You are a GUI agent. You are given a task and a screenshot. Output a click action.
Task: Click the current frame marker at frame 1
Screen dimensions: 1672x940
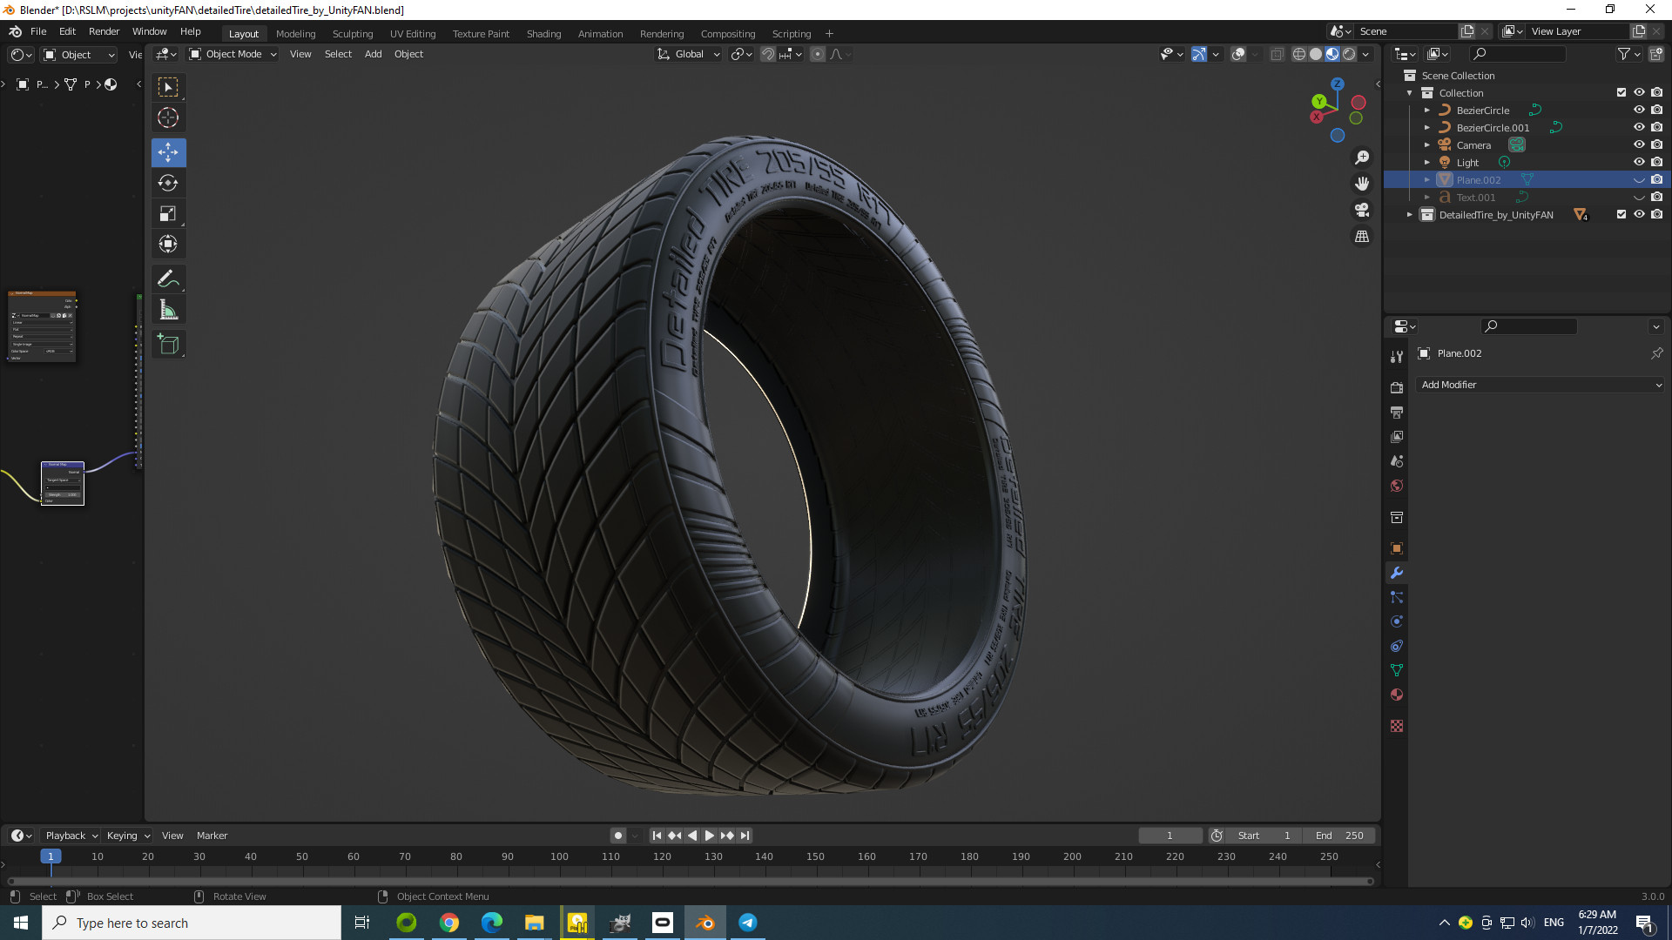click(x=51, y=856)
